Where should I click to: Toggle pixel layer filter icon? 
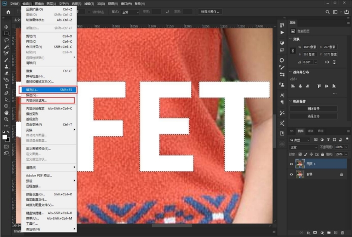point(316,140)
